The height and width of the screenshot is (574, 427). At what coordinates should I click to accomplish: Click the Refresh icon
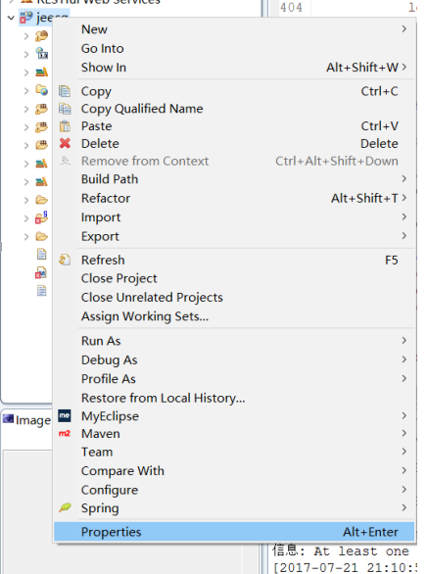click(x=65, y=260)
